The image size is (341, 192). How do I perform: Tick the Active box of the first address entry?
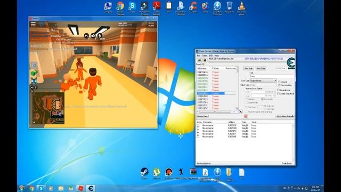pos(198,125)
